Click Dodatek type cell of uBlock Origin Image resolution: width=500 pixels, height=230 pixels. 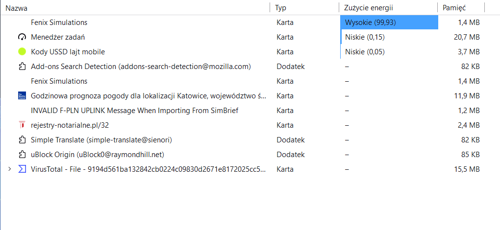(290, 155)
